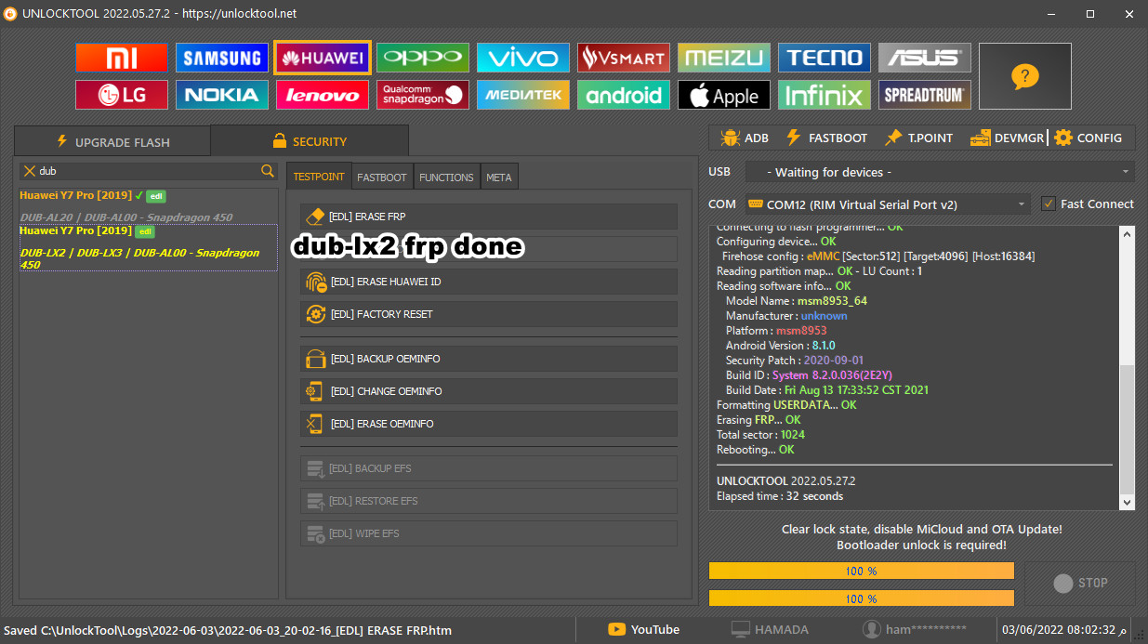Select the Huawei brand logo

pos(322,57)
